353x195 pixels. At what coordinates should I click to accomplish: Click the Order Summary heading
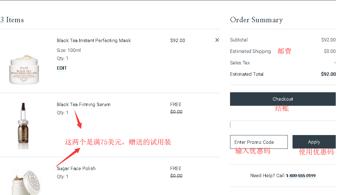coord(256,20)
